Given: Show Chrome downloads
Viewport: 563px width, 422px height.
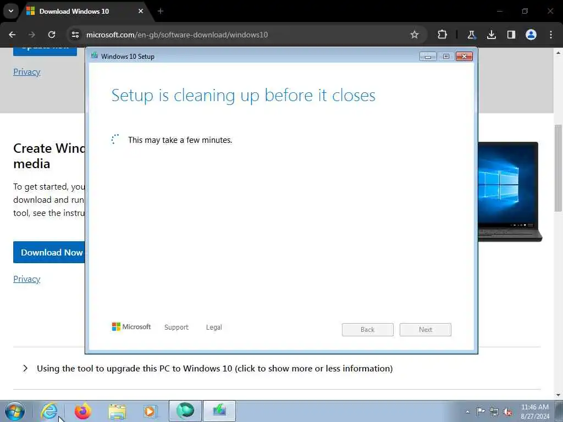Looking at the screenshot, I should coord(491,35).
